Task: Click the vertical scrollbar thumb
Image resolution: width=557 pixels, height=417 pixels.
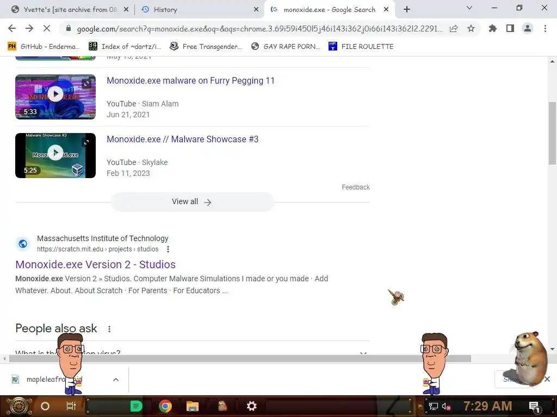Action: click(552, 133)
